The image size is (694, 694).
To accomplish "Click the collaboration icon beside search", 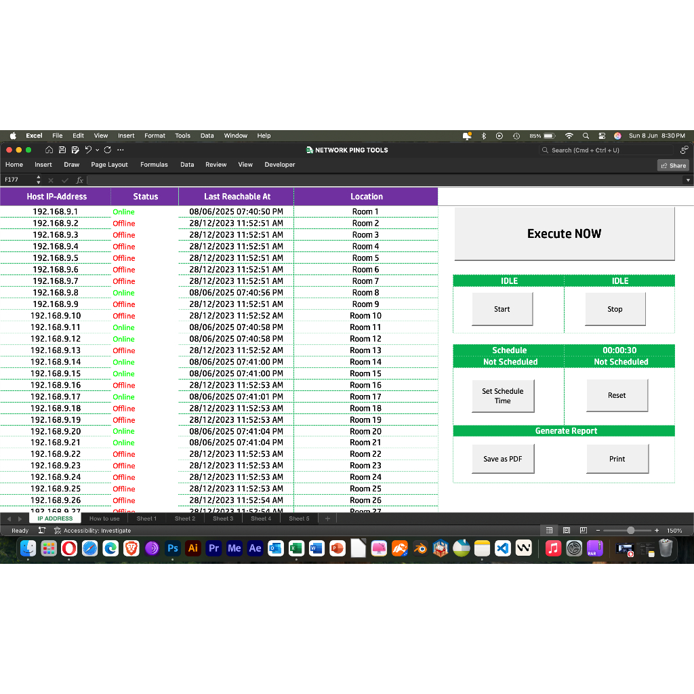I will (684, 150).
